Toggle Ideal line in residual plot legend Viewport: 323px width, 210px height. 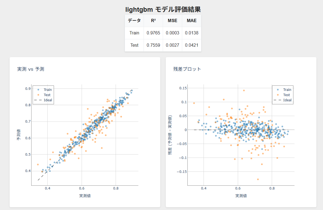287,100
